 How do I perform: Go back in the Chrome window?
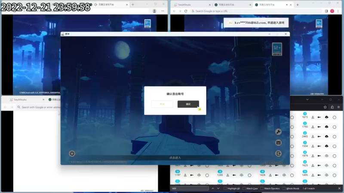coord(175,11)
